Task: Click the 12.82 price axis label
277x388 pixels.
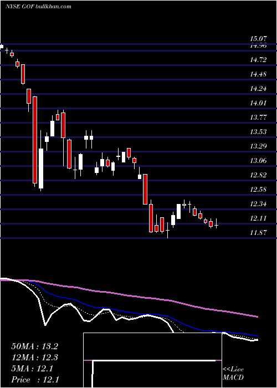Action: [259, 175]
